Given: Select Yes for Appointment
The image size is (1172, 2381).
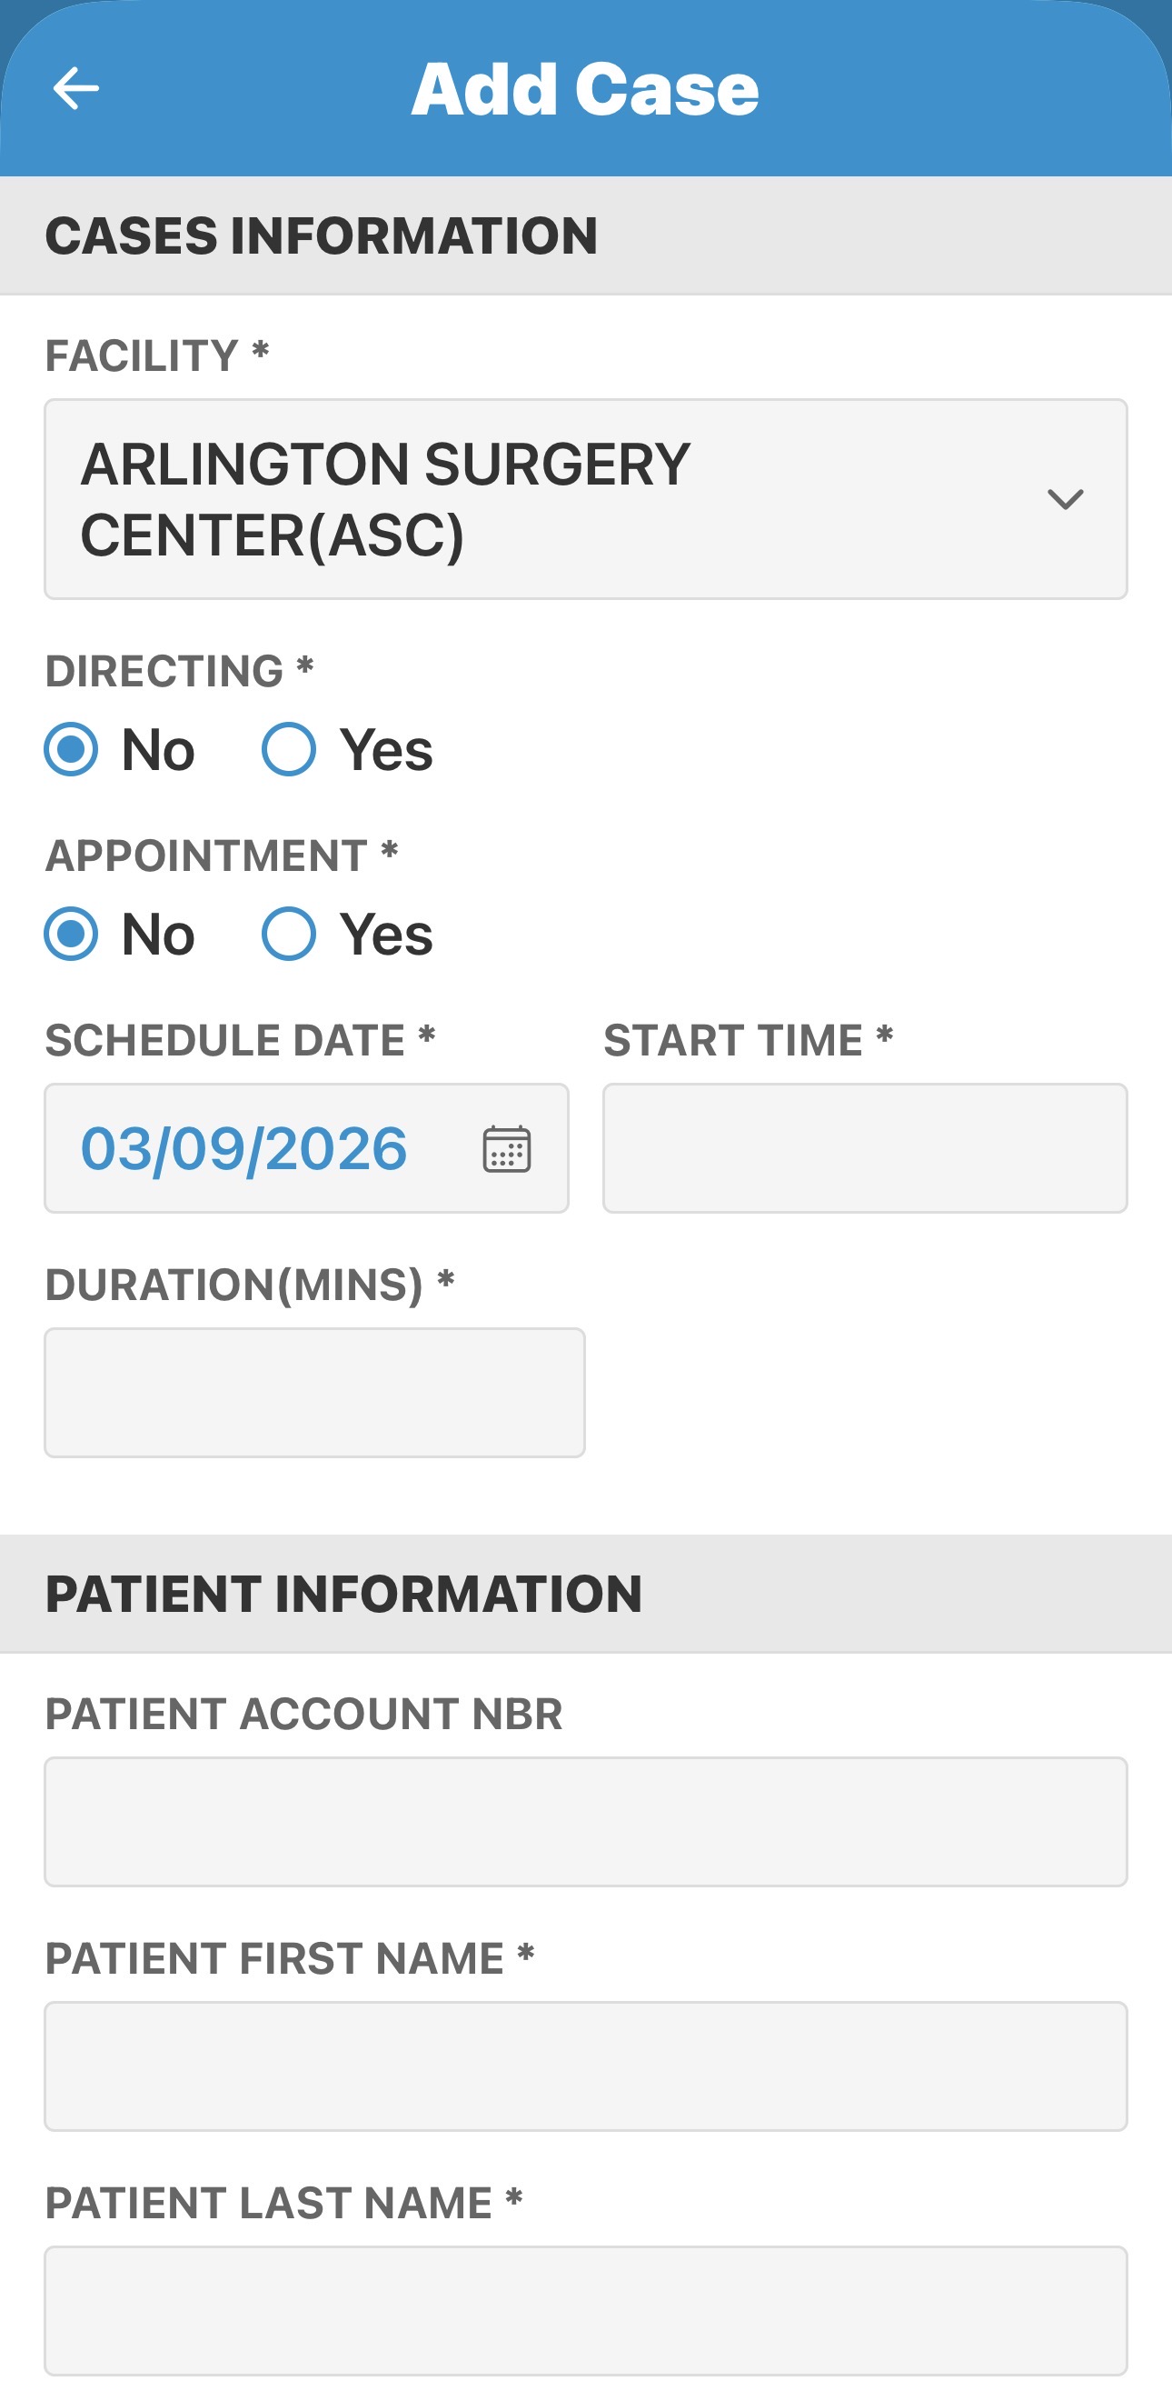Looking at the screenshot, I should point(289,934).
